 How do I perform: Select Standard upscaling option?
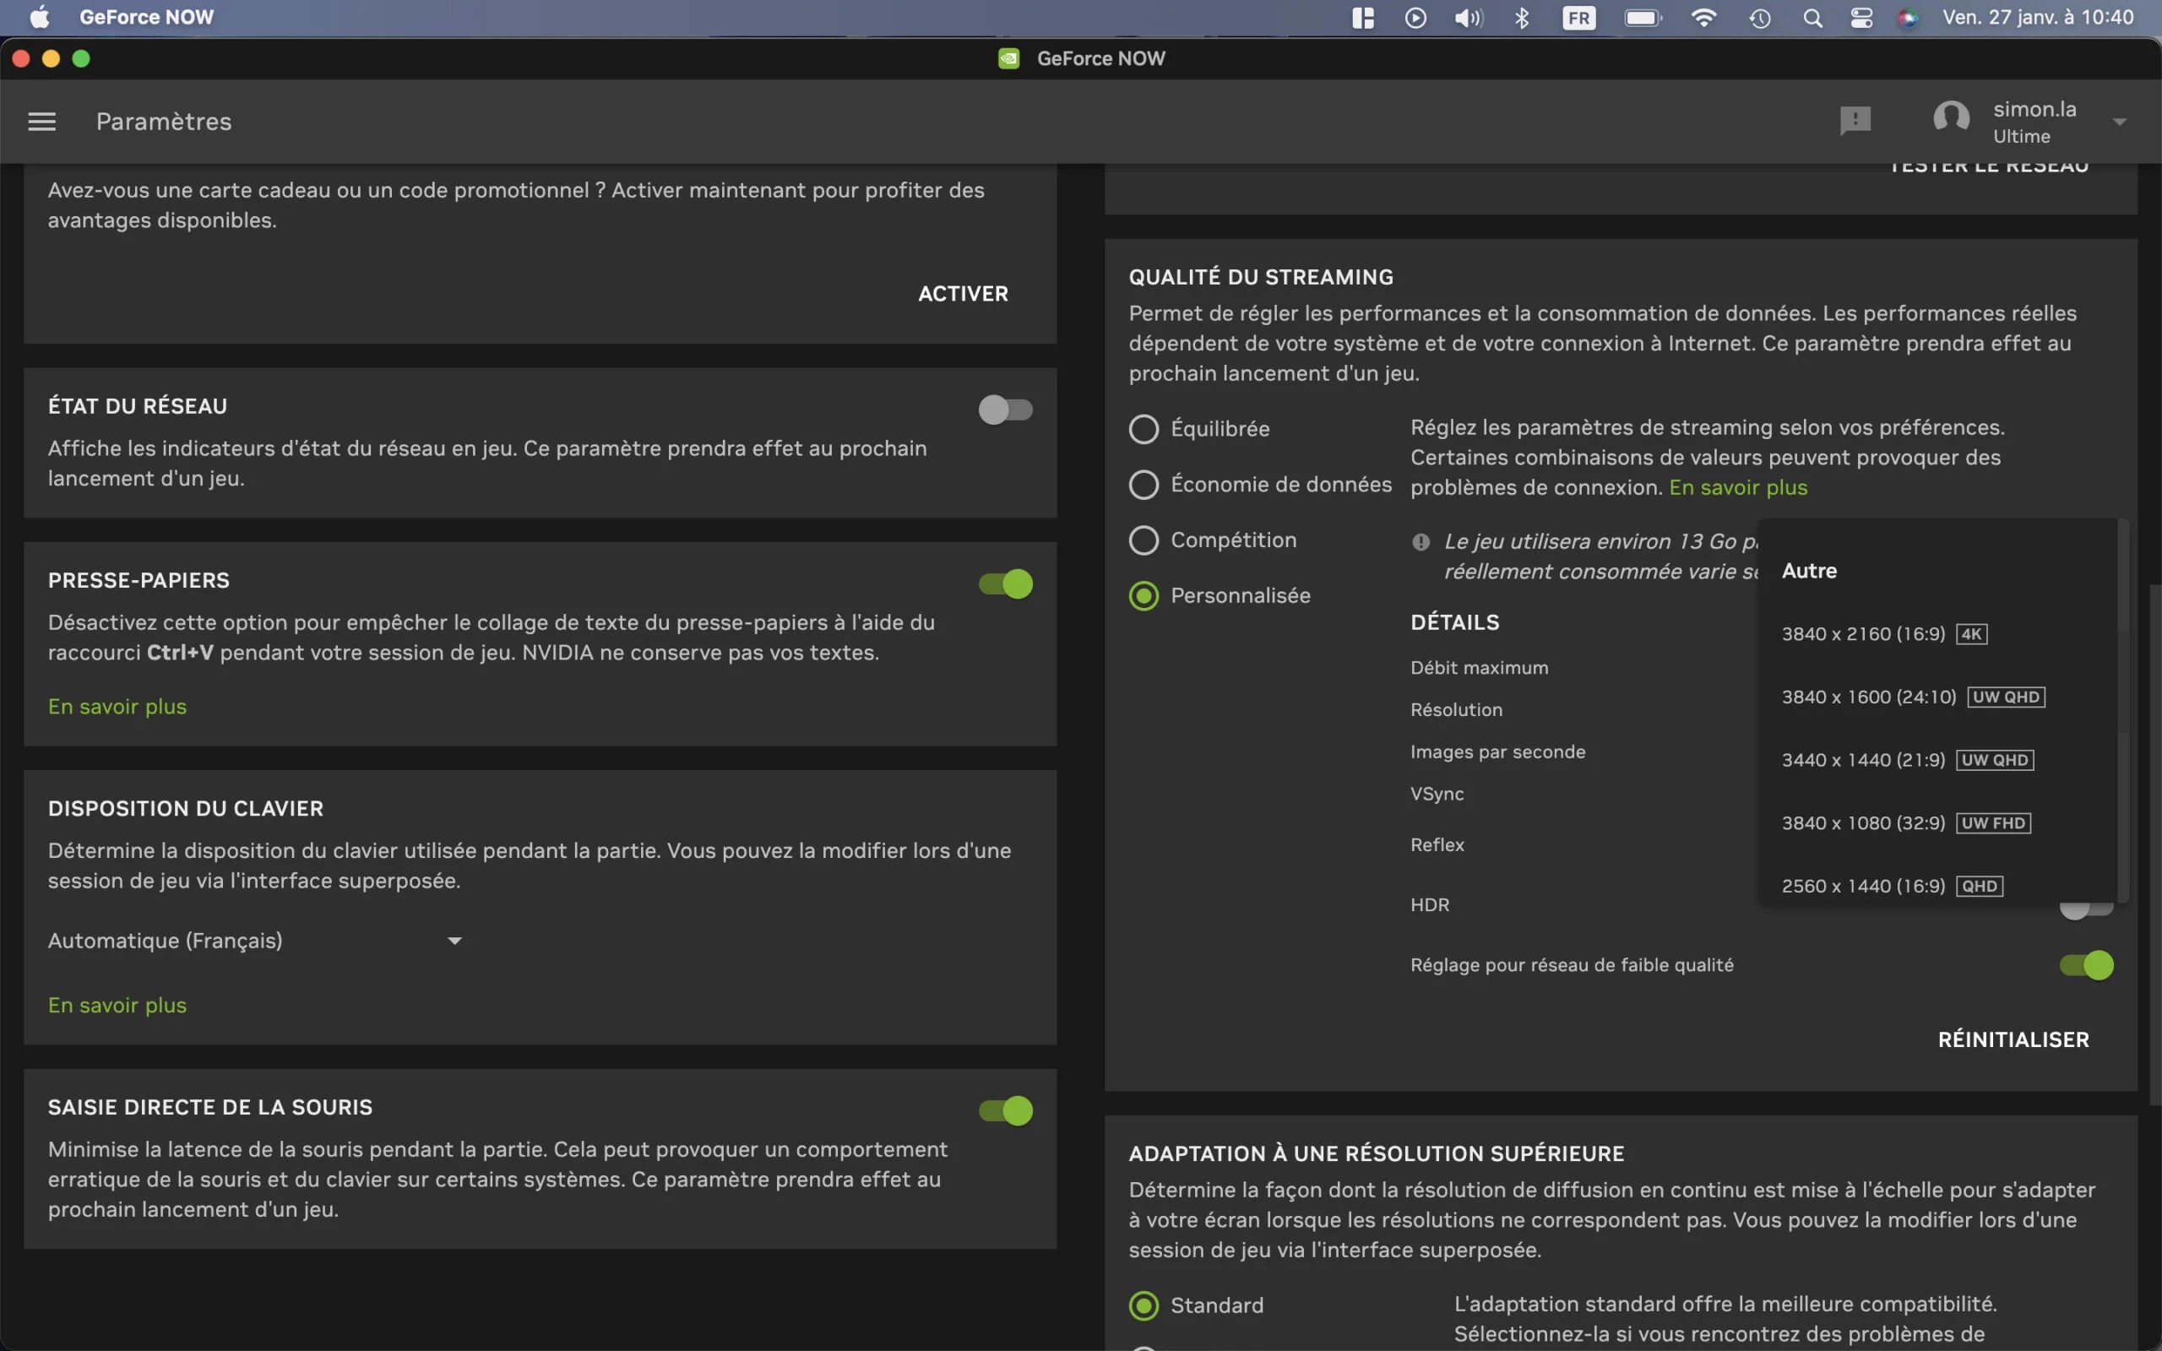click(x=1198, y=1305)
